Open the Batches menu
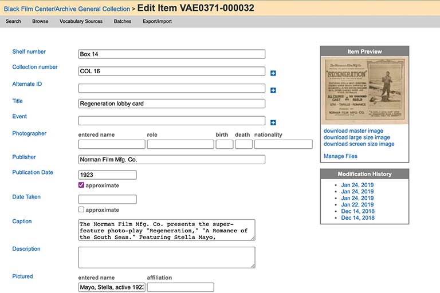This screenshot has height=293, width=440. click(x=123, y=21)
